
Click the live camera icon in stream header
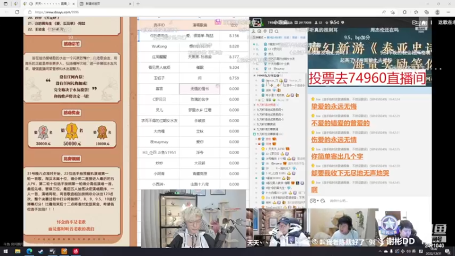coord(416,23)
